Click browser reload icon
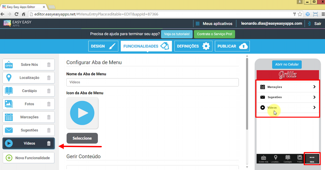 click(17, 14)
